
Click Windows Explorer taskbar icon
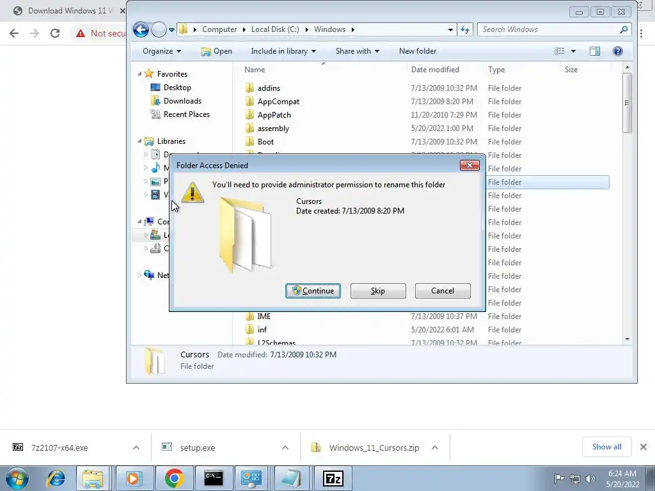click(92, 478)
